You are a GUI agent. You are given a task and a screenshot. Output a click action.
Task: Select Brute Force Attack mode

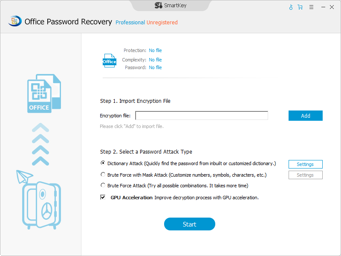point(103,185)
